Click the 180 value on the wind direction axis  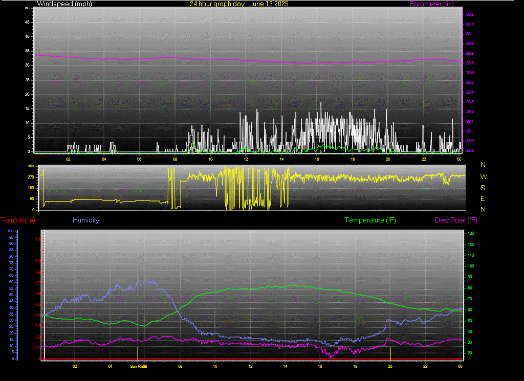click(x=31, y=188)
